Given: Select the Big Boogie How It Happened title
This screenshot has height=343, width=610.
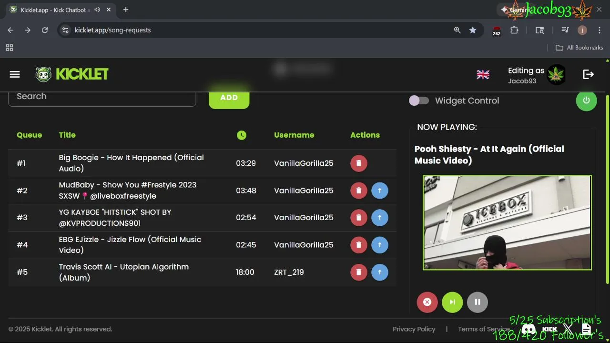Looking at the screenshot, I should (132, 163).
